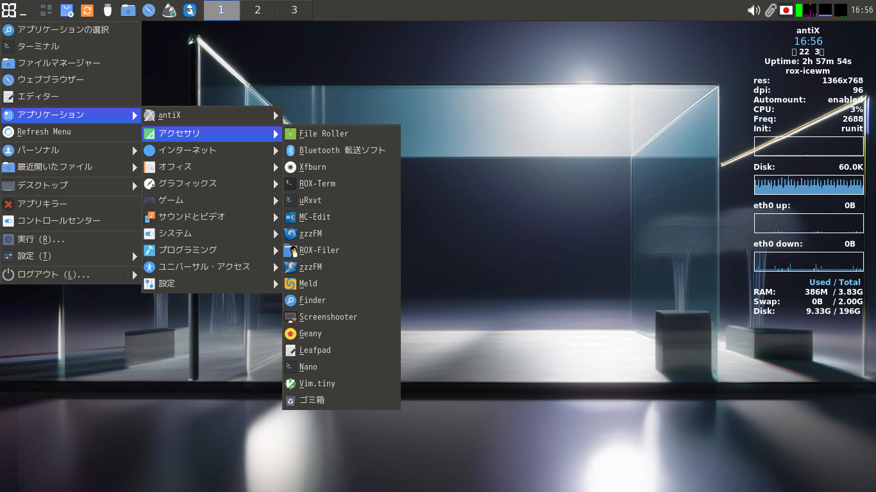
Task: Start Meld diff tool
Action: click(308, 284)
